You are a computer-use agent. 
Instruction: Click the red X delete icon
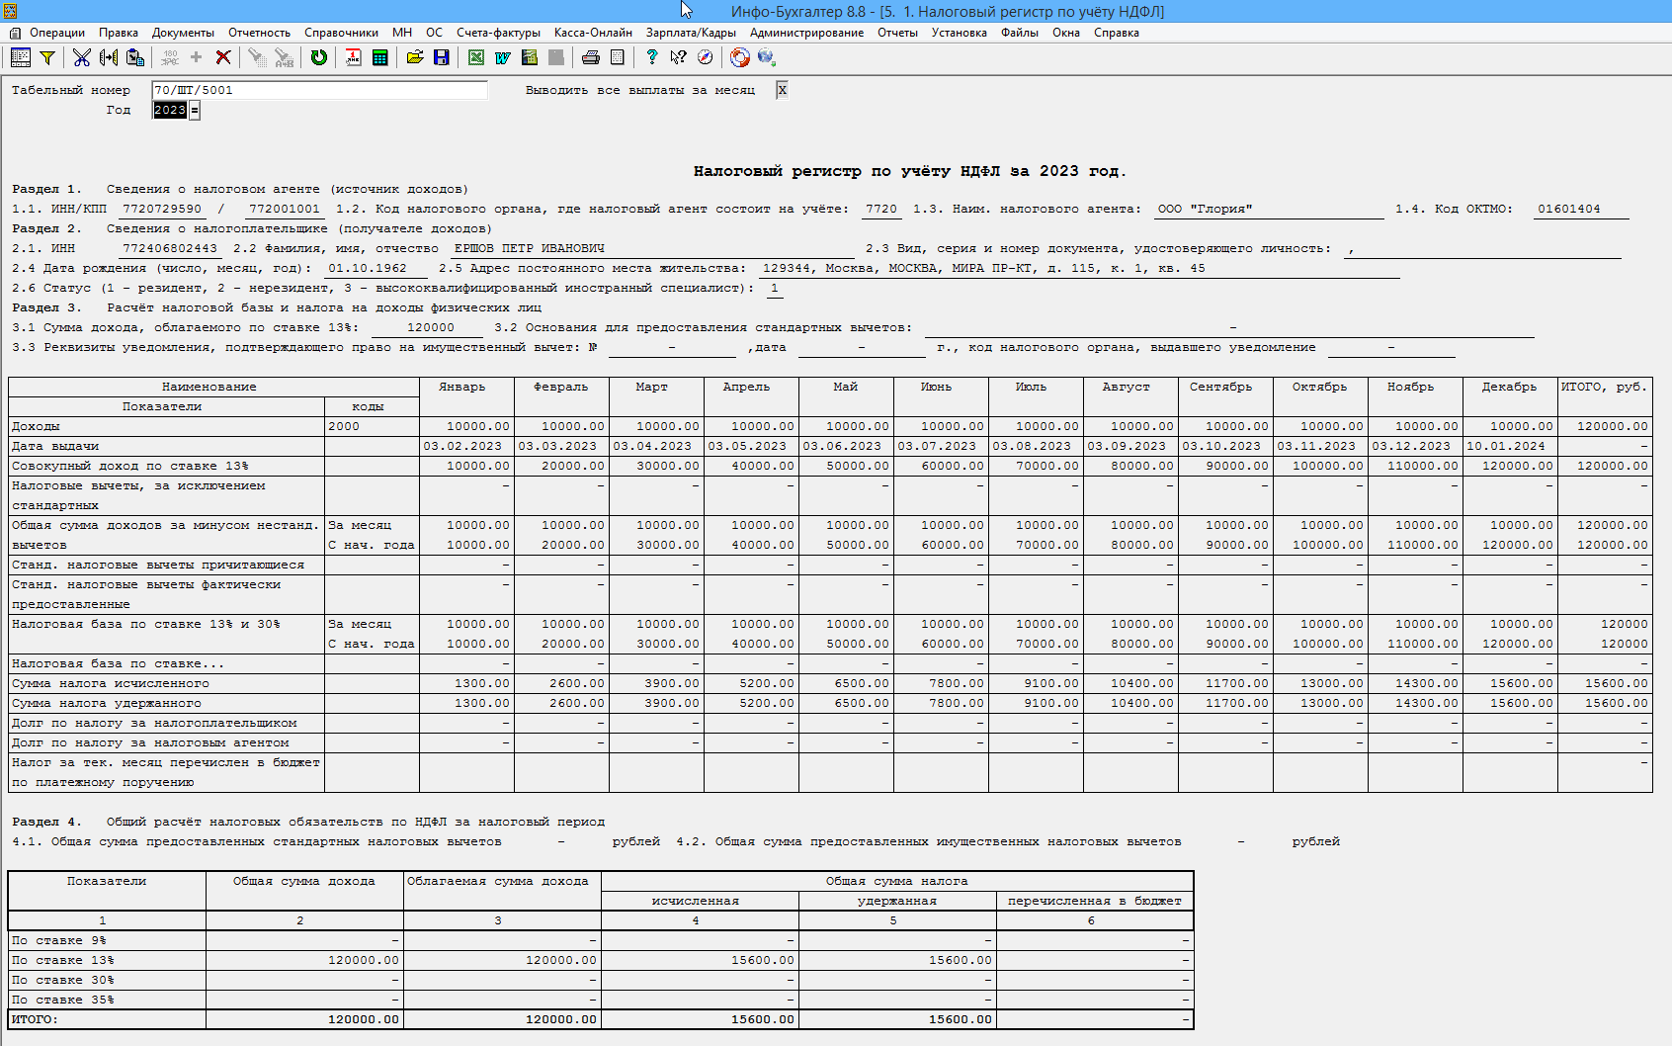[223, 57]
